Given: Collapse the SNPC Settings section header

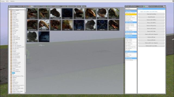Looking at the screenshot, I should pyautogui.click(x=131, y=22).
